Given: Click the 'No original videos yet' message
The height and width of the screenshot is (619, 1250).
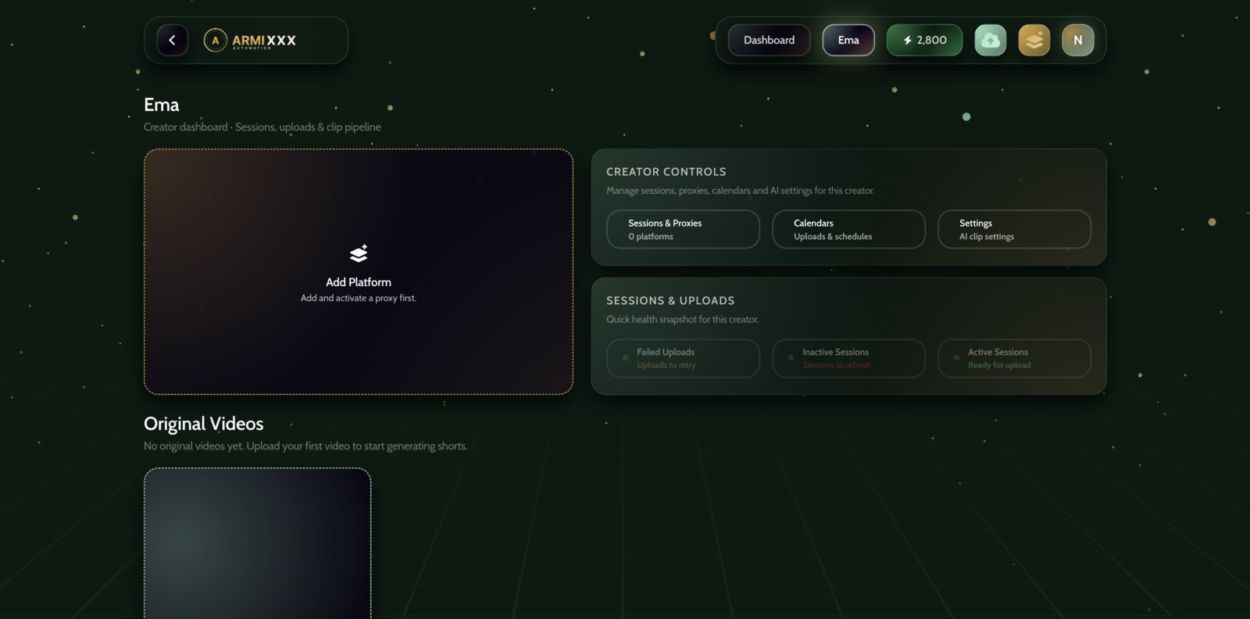Looking at the screenshot, I should (305, 445).
